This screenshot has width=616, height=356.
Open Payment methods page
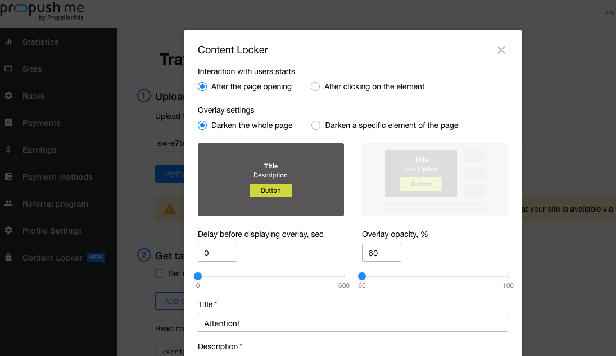[57, 177]
